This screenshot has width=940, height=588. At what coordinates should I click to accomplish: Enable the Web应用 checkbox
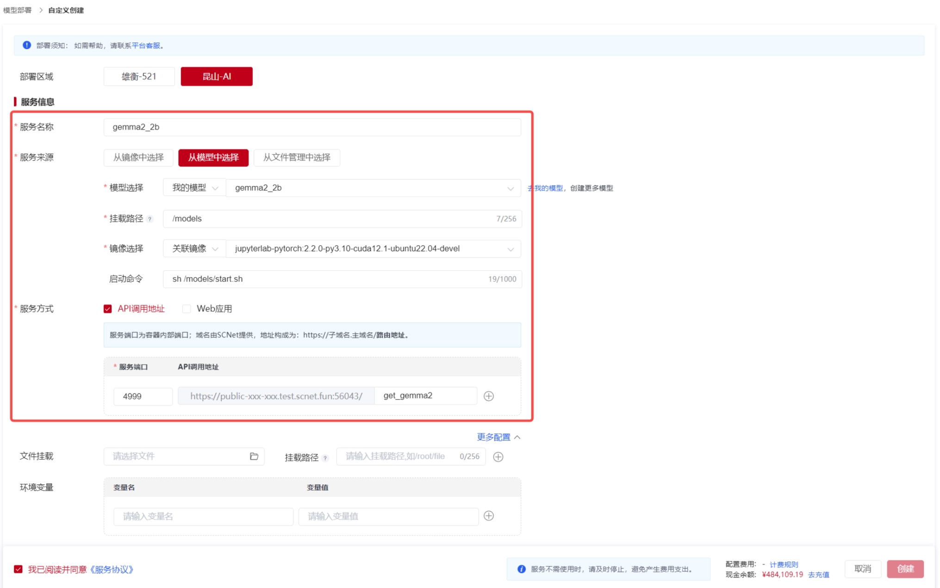187,309
